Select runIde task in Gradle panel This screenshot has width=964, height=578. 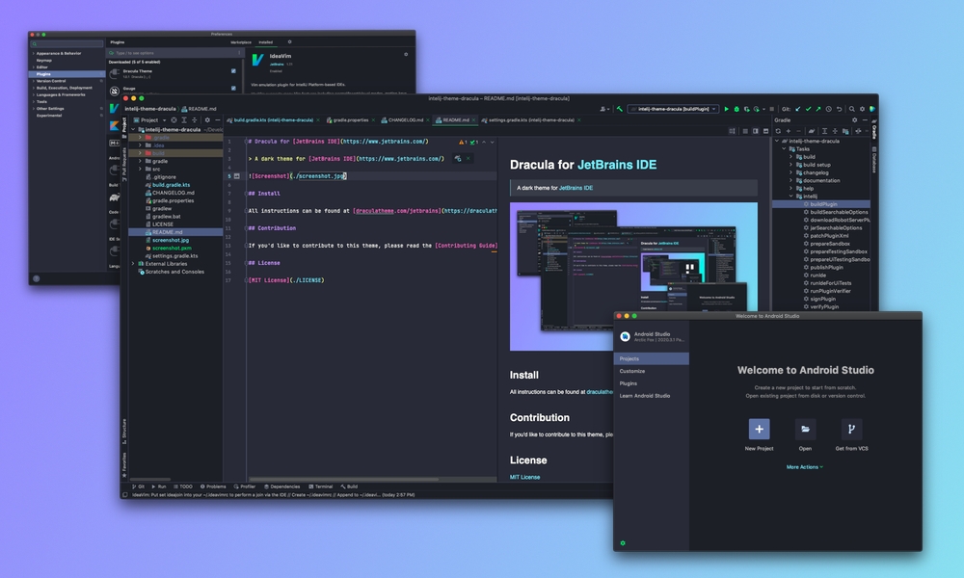click(817, 276)
